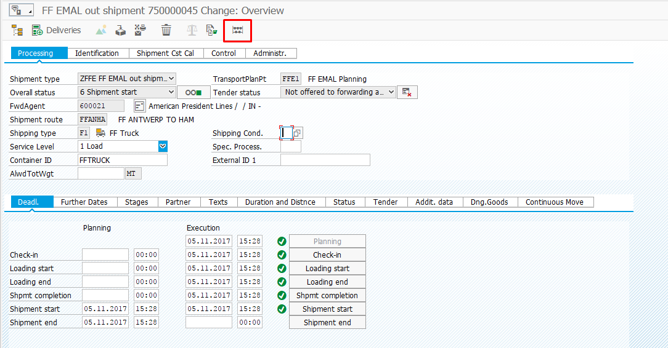Open the Service Level dropdown arrow

[163, 146]
